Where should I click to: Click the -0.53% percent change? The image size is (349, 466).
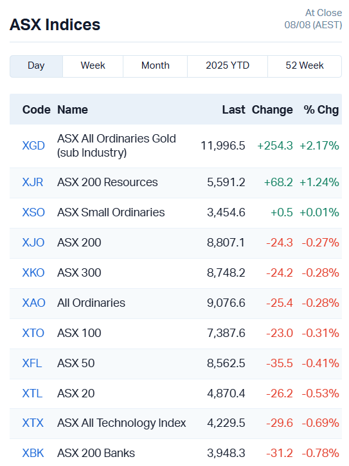pyautogui.click(x=321, y=393)
